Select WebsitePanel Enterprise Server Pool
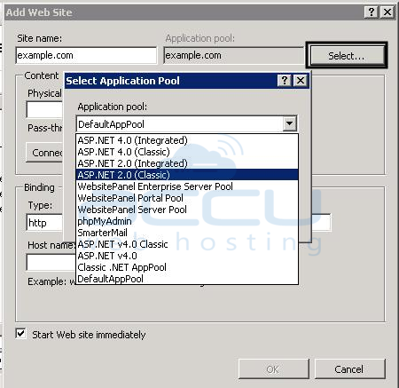The image size is (399, 388). pos(187,186)
